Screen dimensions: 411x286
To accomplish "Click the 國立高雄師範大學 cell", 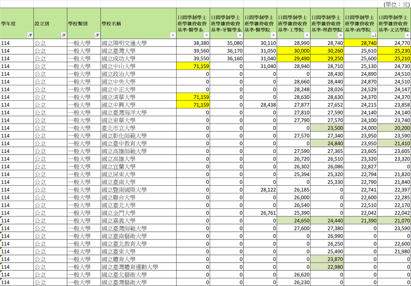I will coord(138,151).
